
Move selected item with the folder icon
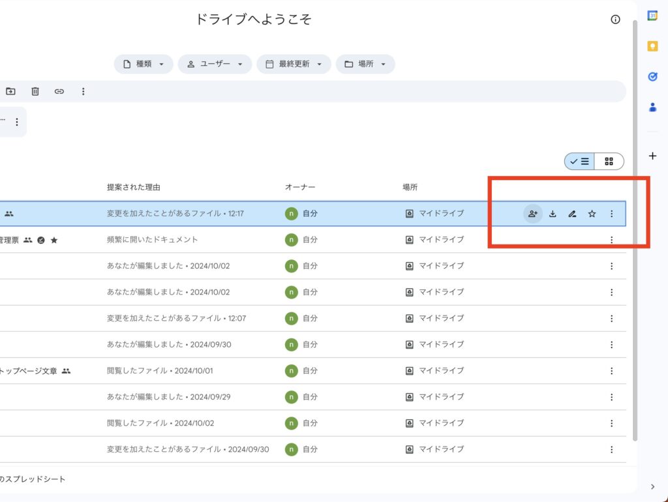[x=10, y=91]
